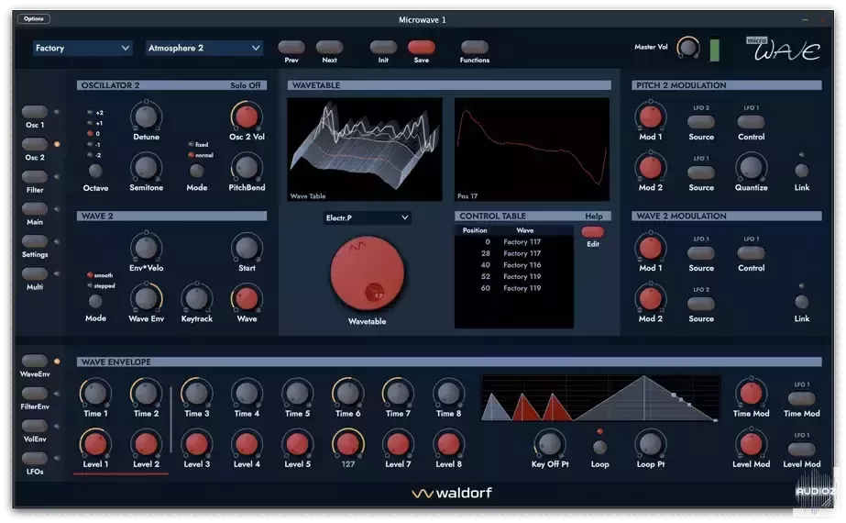846x523 pixels.
Task: Select the VolEnv page button
Action: [x=35, y=426]
